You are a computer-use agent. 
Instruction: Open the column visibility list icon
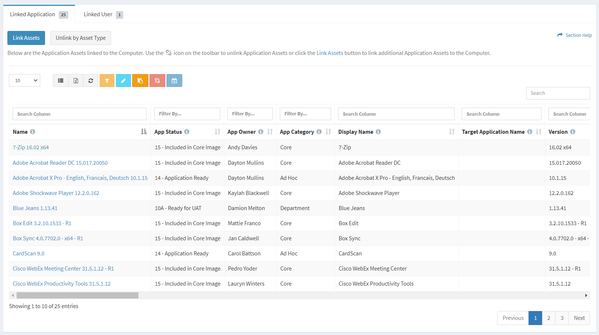61,80
